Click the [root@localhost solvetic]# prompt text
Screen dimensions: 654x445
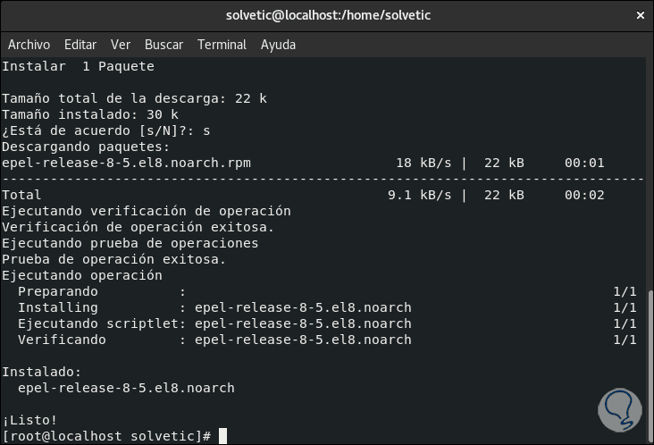106,436
